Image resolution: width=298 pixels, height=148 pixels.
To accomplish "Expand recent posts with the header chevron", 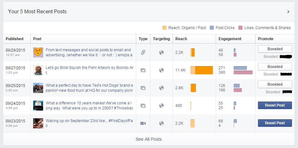I will coord(288,12).
